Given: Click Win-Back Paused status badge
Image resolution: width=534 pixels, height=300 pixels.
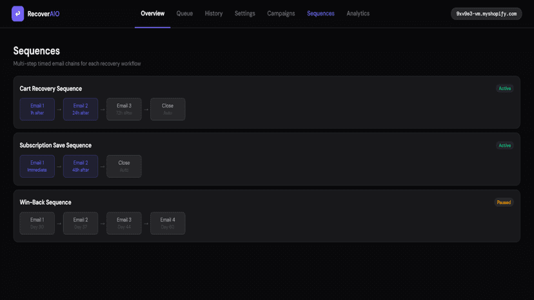Looking at the screenshot, I should click(x=504, y=202).
